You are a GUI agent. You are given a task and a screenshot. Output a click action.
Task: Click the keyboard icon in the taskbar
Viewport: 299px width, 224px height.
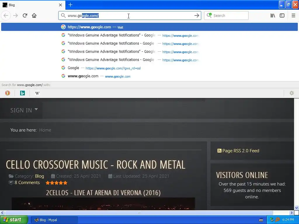(x=261, y=220)
